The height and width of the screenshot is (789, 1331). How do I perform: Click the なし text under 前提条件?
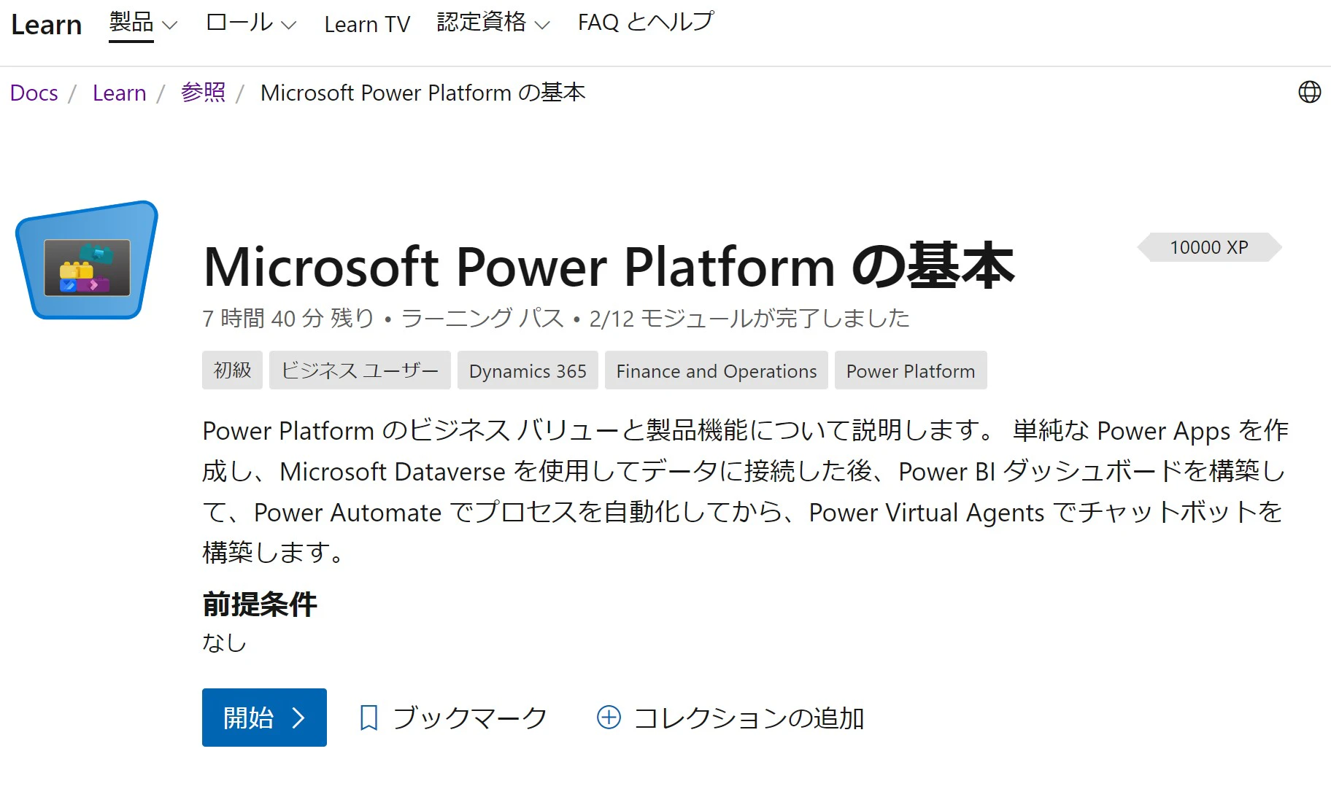click(x=224, y=643)
